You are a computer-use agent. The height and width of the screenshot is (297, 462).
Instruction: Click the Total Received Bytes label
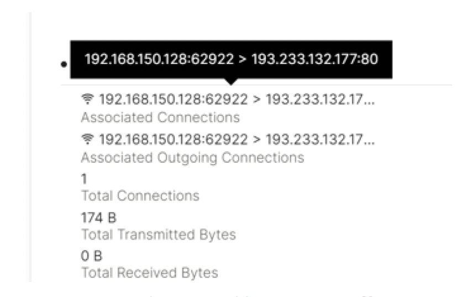click(x=149, y=273)
